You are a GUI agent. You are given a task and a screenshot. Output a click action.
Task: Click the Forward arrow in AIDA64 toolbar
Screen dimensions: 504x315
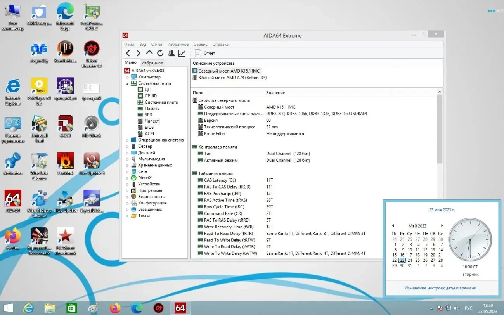[x=139, y=53]
